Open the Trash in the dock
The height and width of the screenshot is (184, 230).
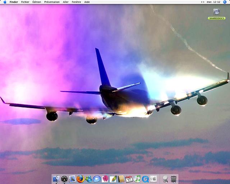point(174,179)
